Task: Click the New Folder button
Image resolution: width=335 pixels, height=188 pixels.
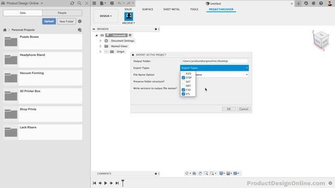Action: point(66,21)
